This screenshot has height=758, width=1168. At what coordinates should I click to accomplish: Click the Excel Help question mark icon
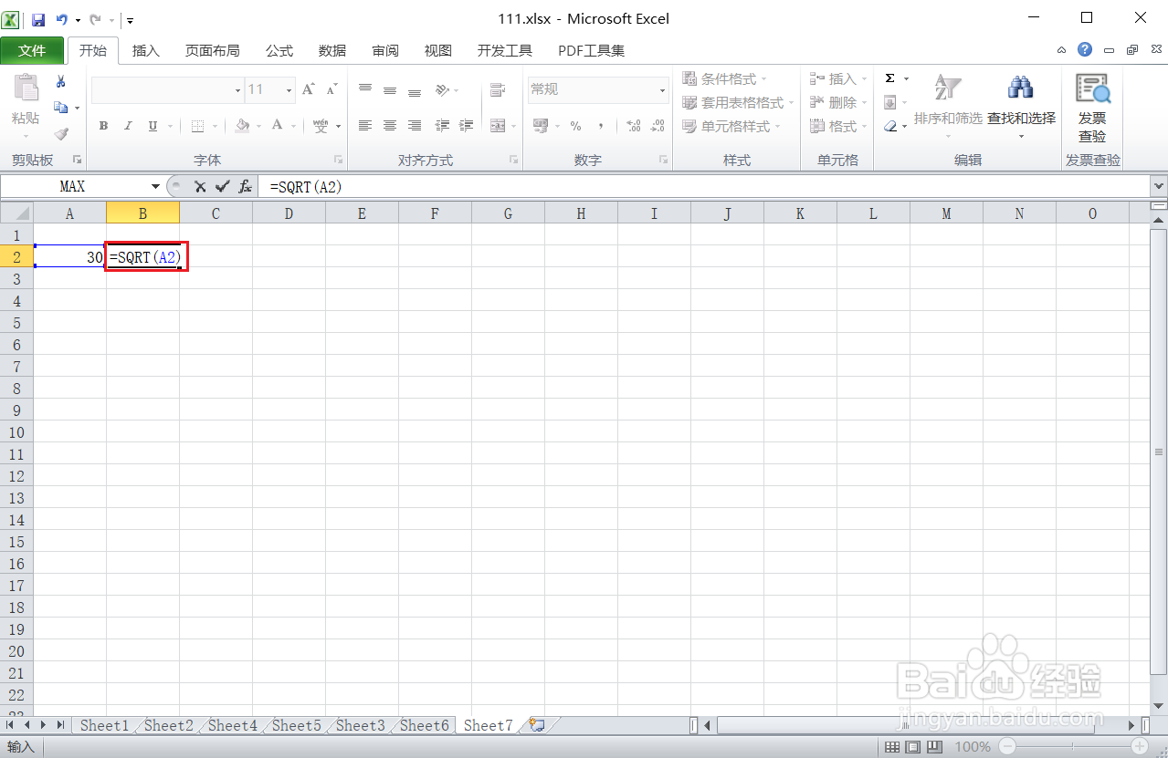point(1084,50)
